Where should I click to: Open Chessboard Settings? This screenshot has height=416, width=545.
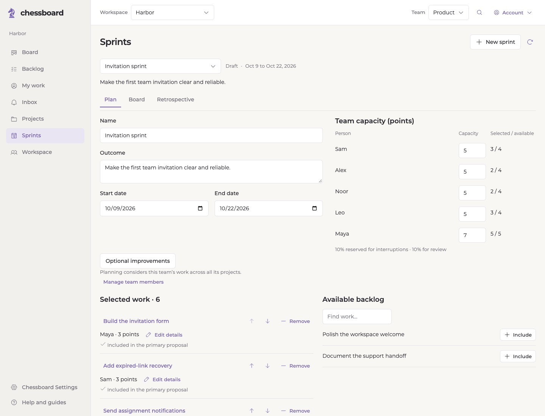click(45, 387)
